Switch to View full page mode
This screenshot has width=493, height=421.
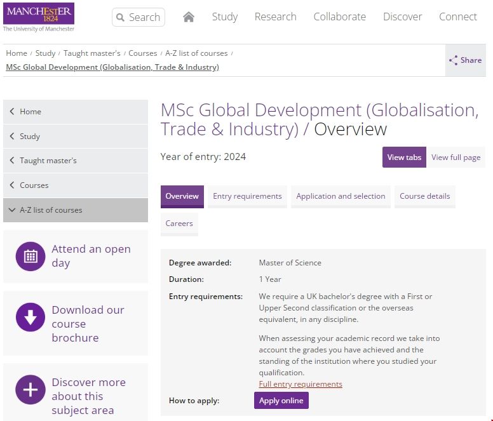[456, 157]
